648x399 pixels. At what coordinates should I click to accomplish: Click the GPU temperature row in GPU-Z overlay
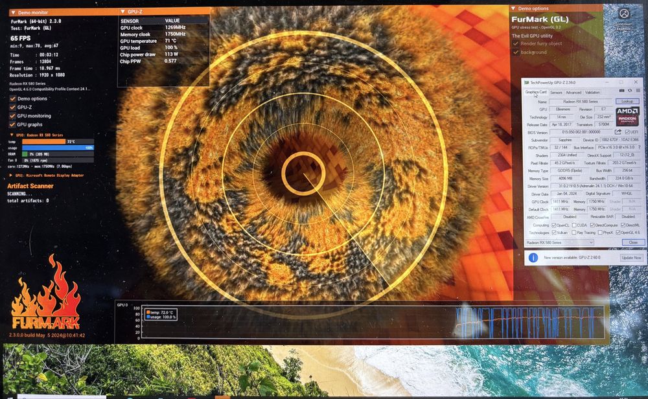click(x=164, y=41)
